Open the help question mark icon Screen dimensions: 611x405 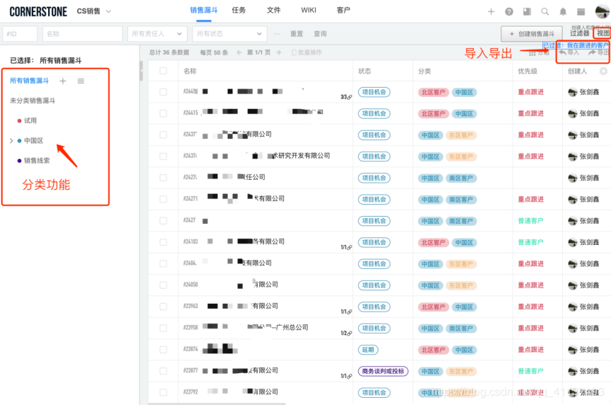509,12
